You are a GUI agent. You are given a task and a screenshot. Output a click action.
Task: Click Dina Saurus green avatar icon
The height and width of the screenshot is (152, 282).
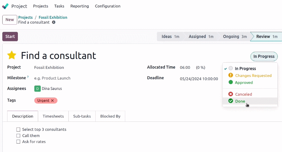click(x=37, y=89)
